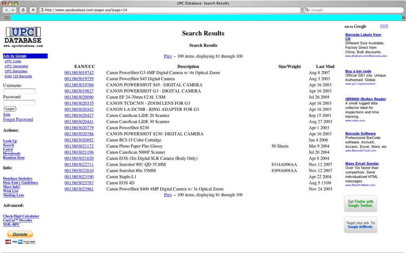Viewport: 406px width, 253px height.
Task: Click the plus add-bookmark button
Action: click(x=33, y=10)
